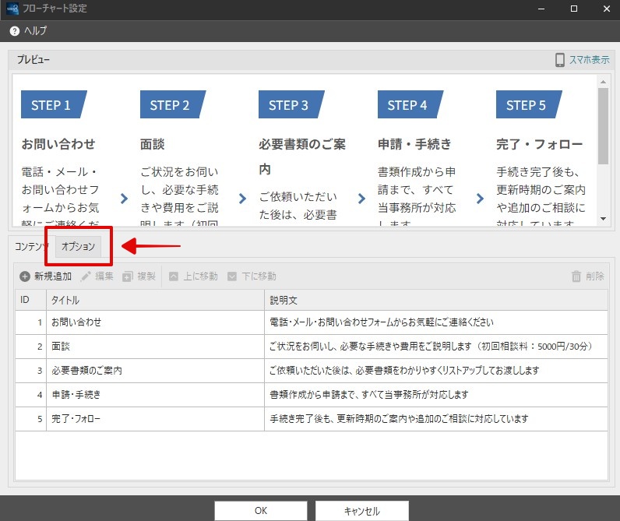The image size is (620, 521).
Task: Select the 完了・フォロー row with ID 5
Action: pos(312,419)
